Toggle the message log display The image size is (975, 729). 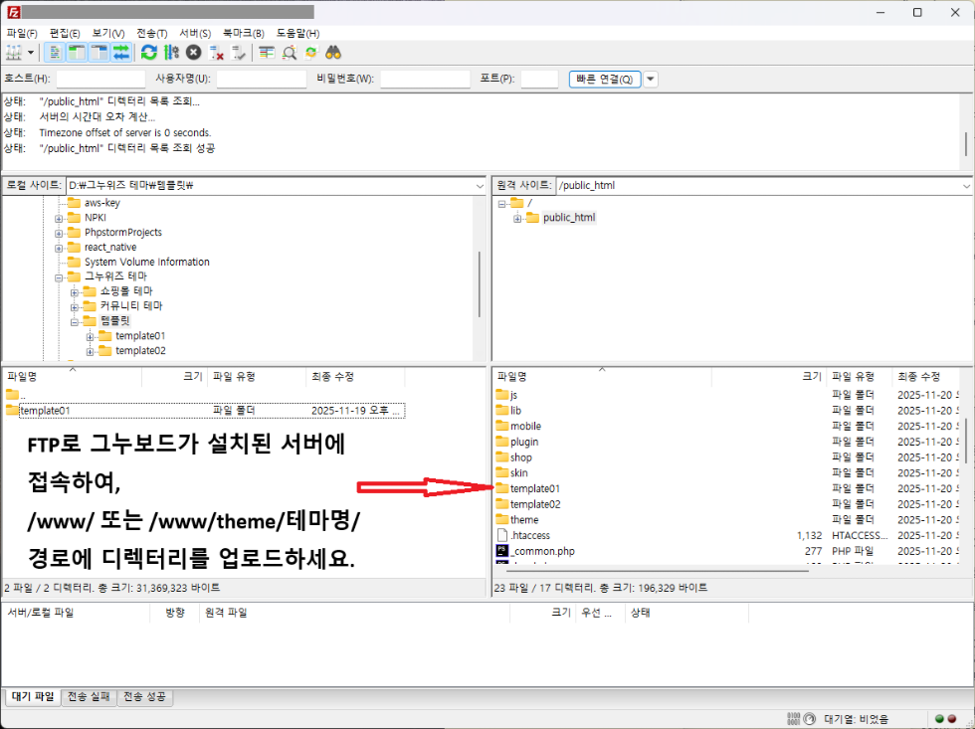[56, 52]
